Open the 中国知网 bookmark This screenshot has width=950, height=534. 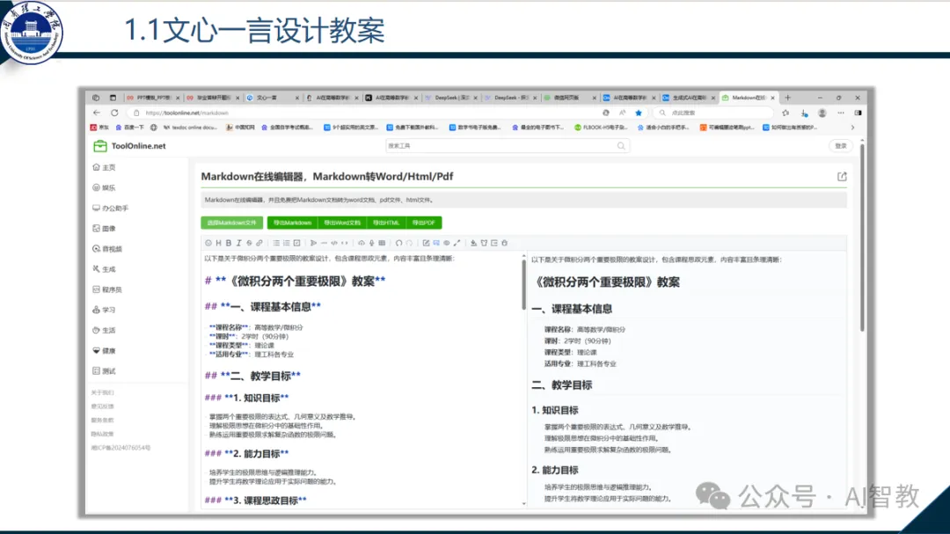[x=240, y=128]
